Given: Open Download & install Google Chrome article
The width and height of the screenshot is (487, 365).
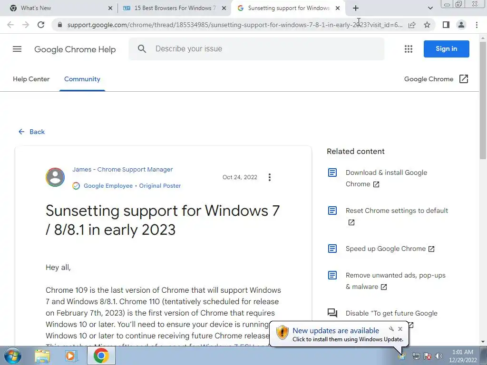Looking at the screenshot, I should [x=386, y=178].
